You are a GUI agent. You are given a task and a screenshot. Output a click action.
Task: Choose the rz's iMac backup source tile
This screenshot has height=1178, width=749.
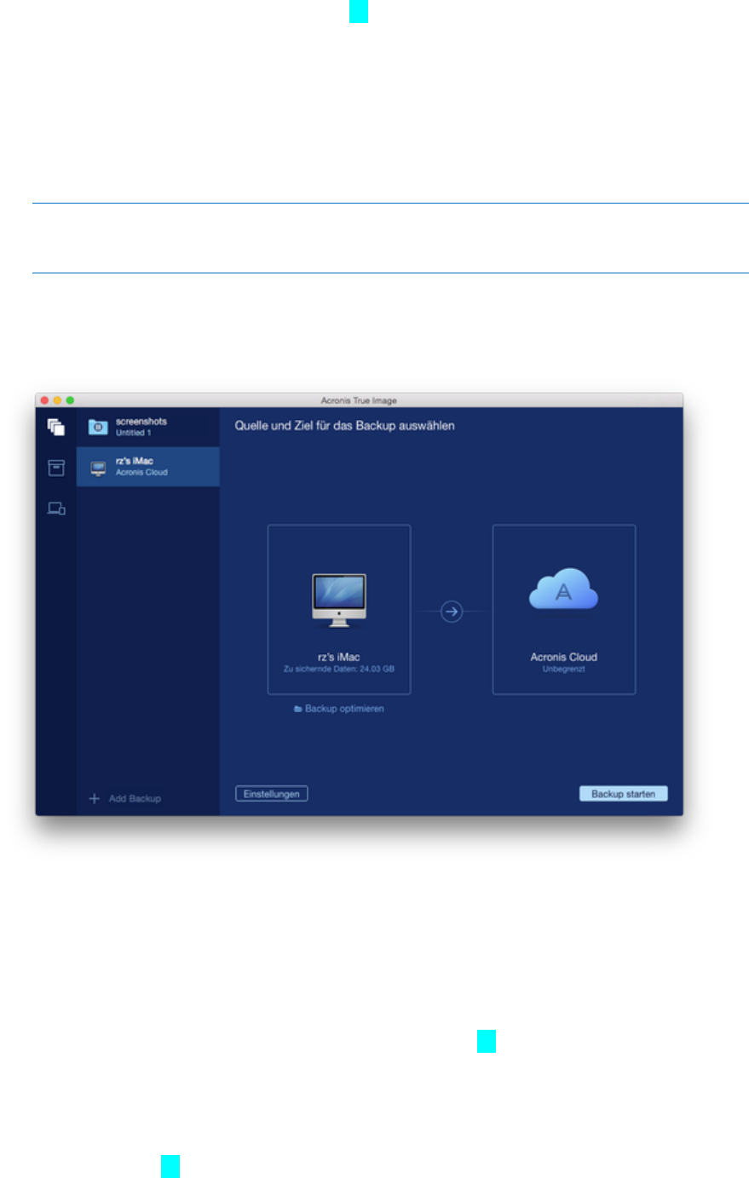pos(339,610)
